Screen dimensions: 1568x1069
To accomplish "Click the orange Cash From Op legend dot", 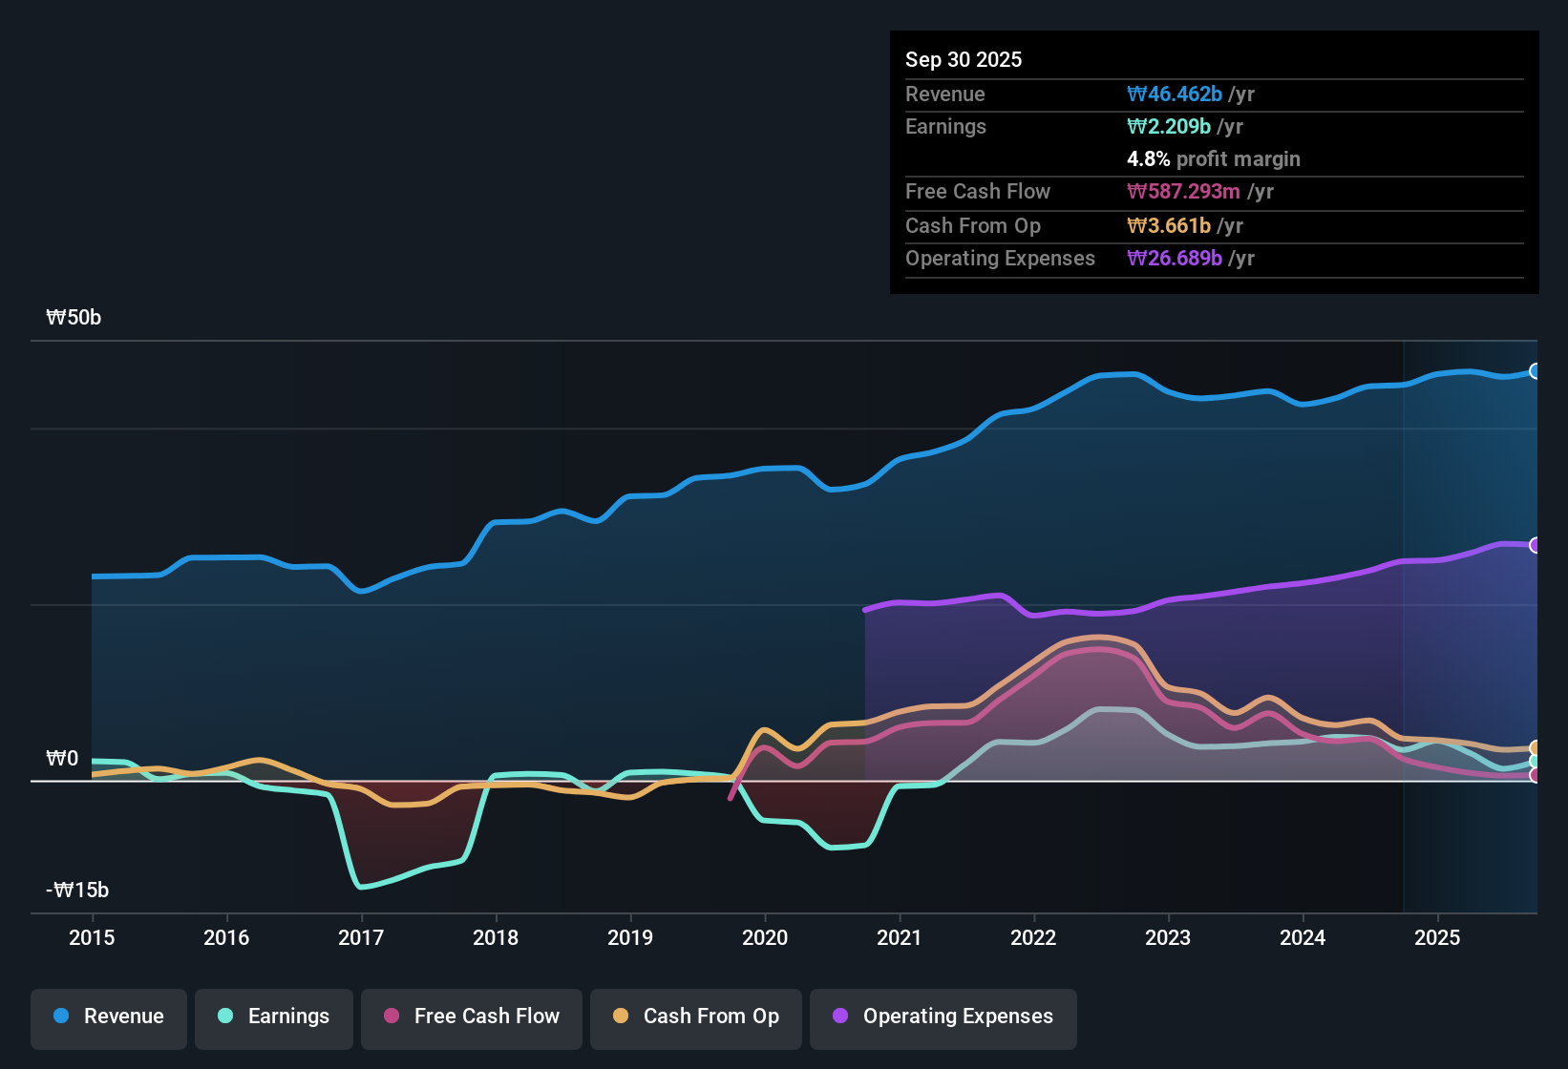I will (621, 1017).
